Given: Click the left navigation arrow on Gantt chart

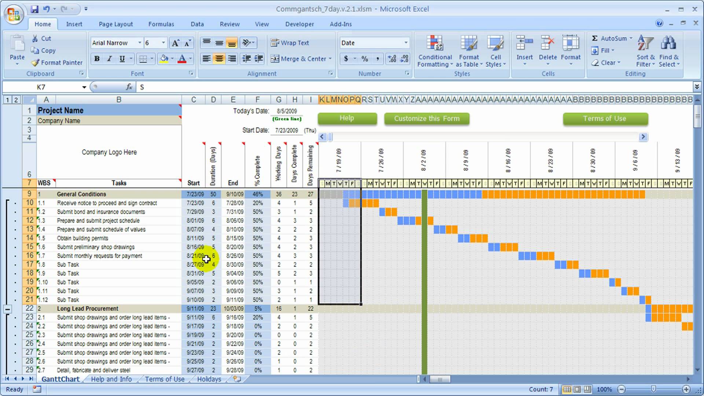Looking at the screenshot, I should click(322, 137).
